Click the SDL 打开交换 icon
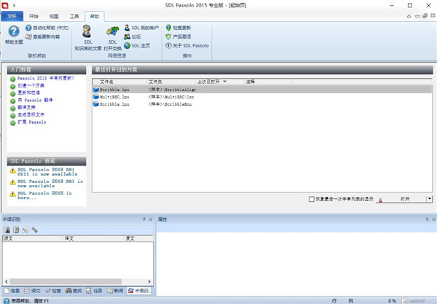This screenshot has width=437, height=304. coord(113,39)
